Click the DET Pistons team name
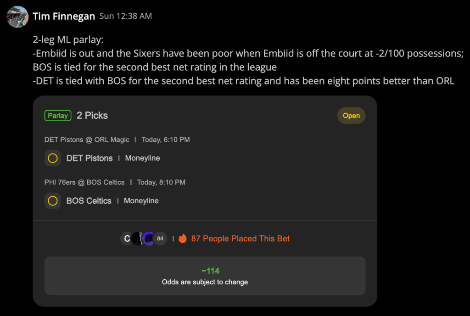 [90, 158]
